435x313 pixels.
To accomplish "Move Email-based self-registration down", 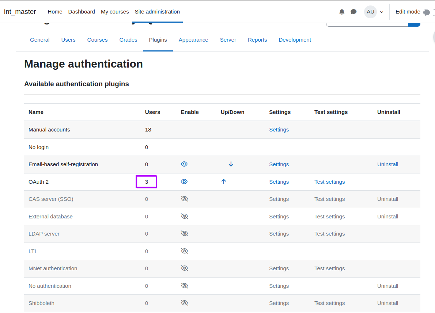I will (231, 164).
